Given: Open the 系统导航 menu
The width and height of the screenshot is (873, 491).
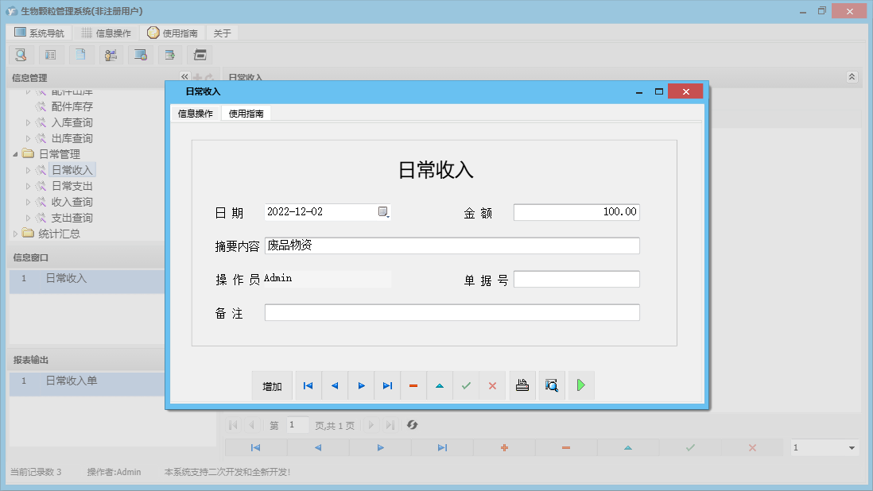Looking at the screenshot, I should tap(37, 33).
